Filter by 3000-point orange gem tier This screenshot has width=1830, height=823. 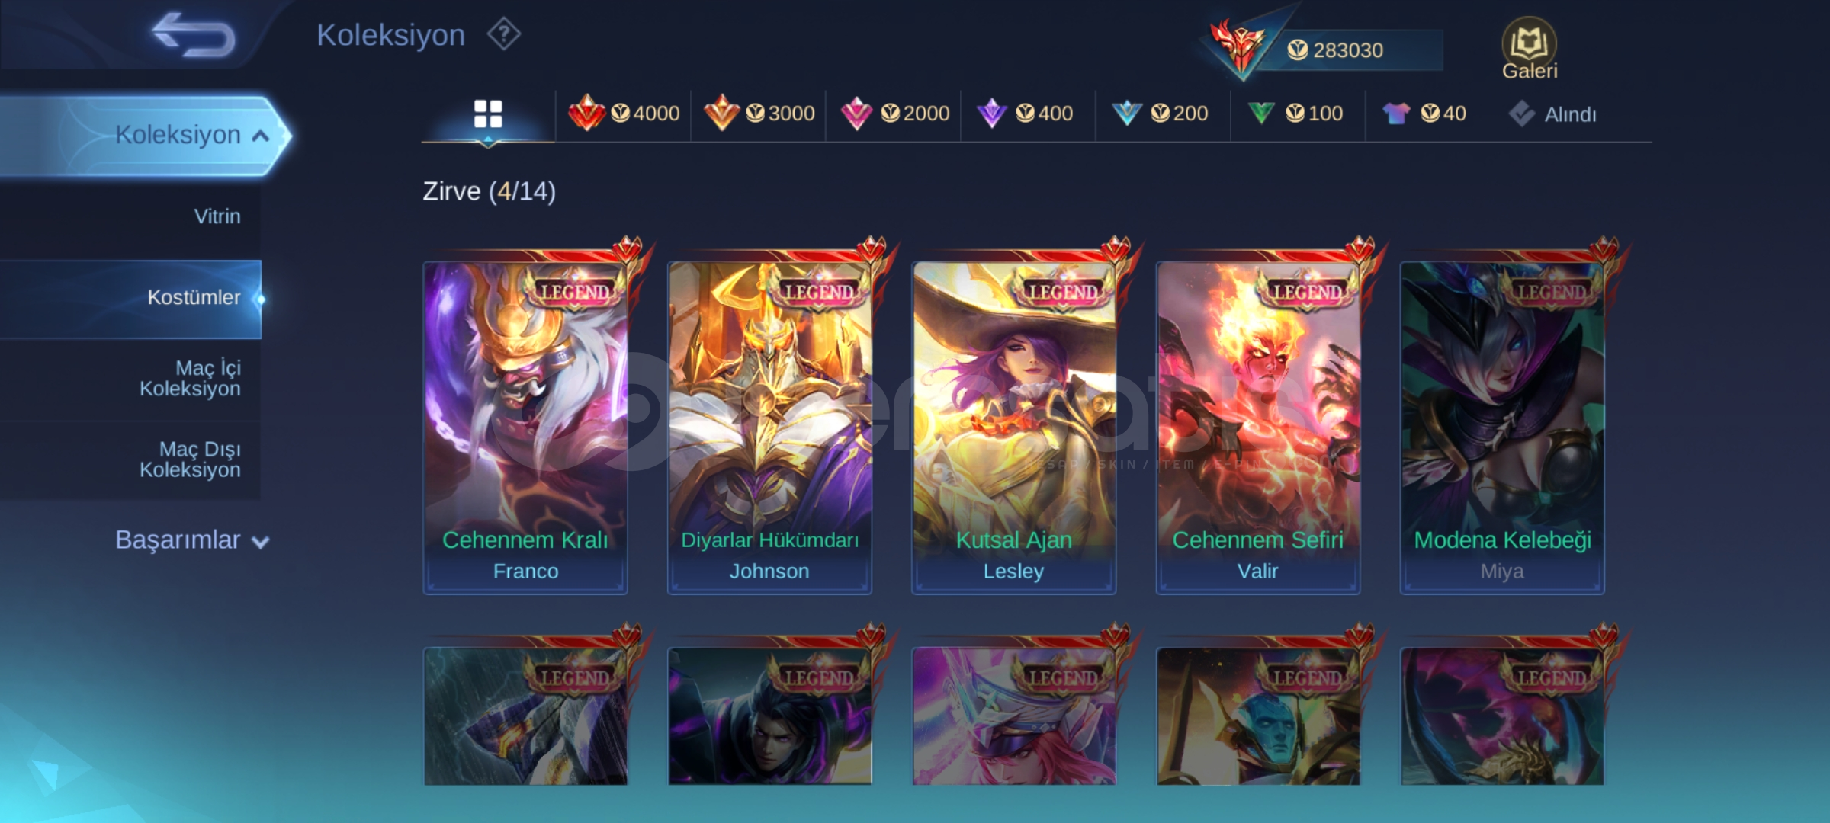(x=759, y=114)
